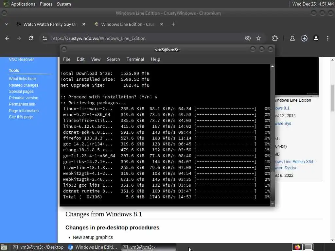Image resolution: width=335 pixels, height=251 pixels.
Task: Open Chromium three-dot menu
Action: pos(328,38)
